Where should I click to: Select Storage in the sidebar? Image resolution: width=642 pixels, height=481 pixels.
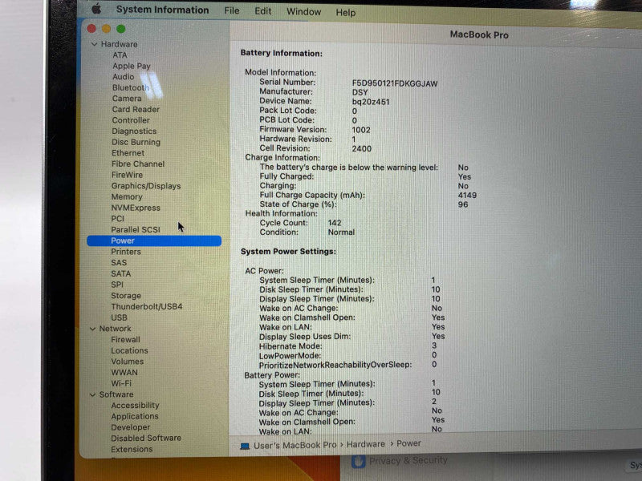click(126, 296)
